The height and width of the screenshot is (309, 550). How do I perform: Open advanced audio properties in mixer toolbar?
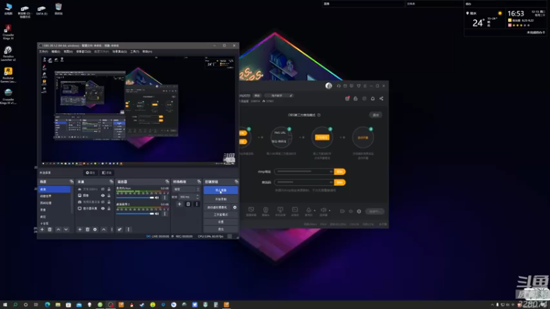120,229
